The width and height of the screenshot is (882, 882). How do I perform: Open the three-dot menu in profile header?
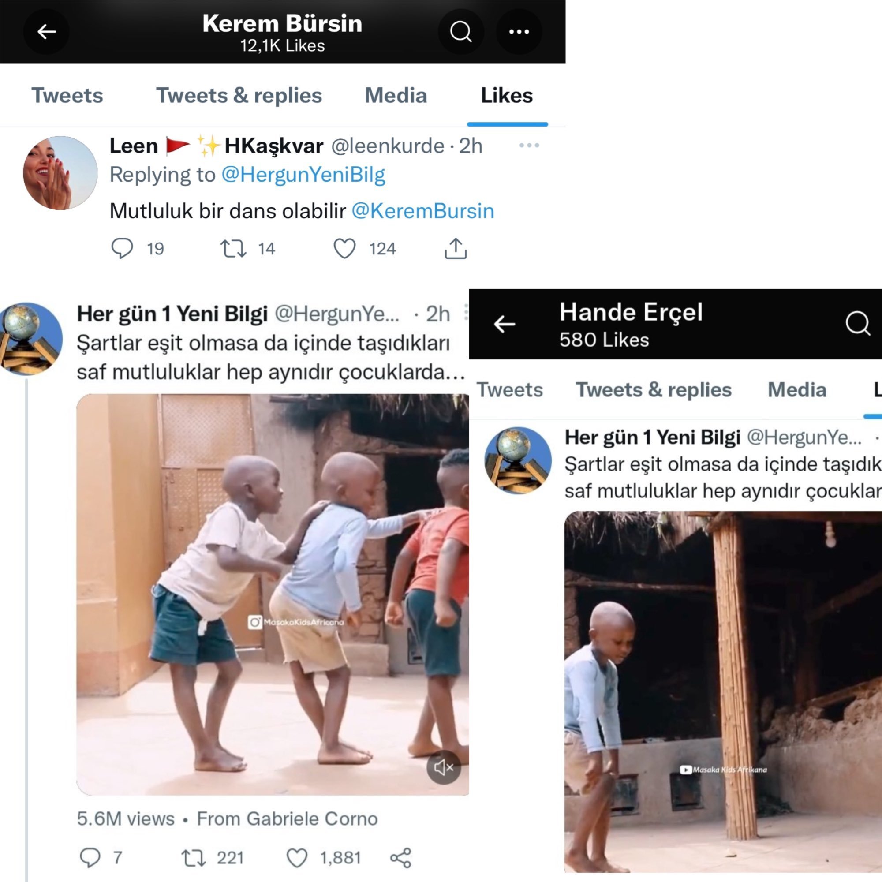(x=519, y=32)
